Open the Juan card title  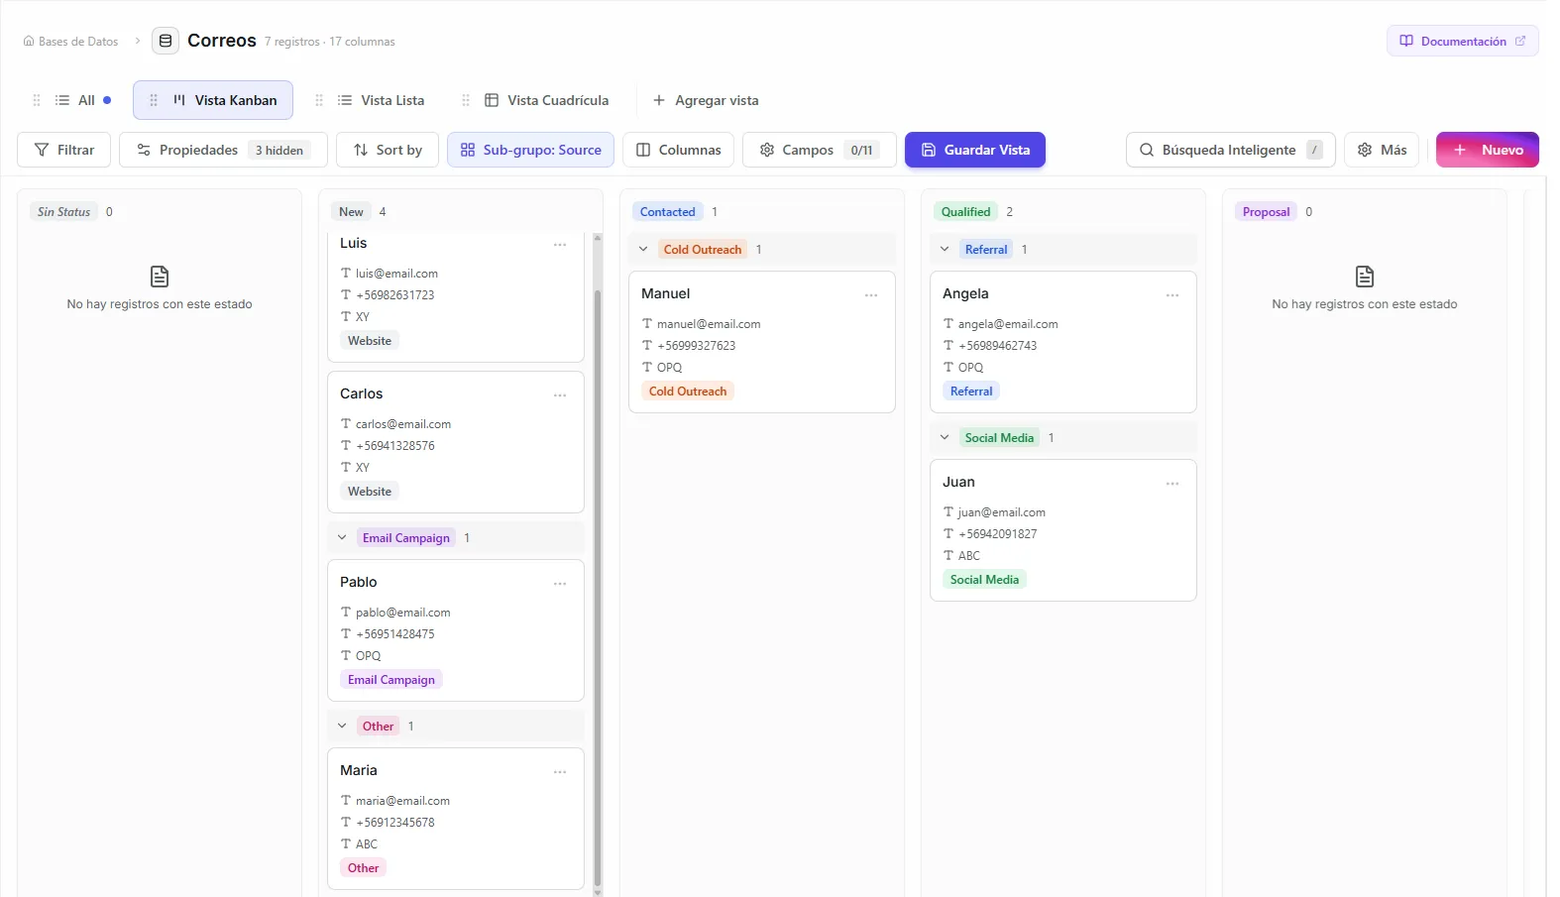click(958, 482)
